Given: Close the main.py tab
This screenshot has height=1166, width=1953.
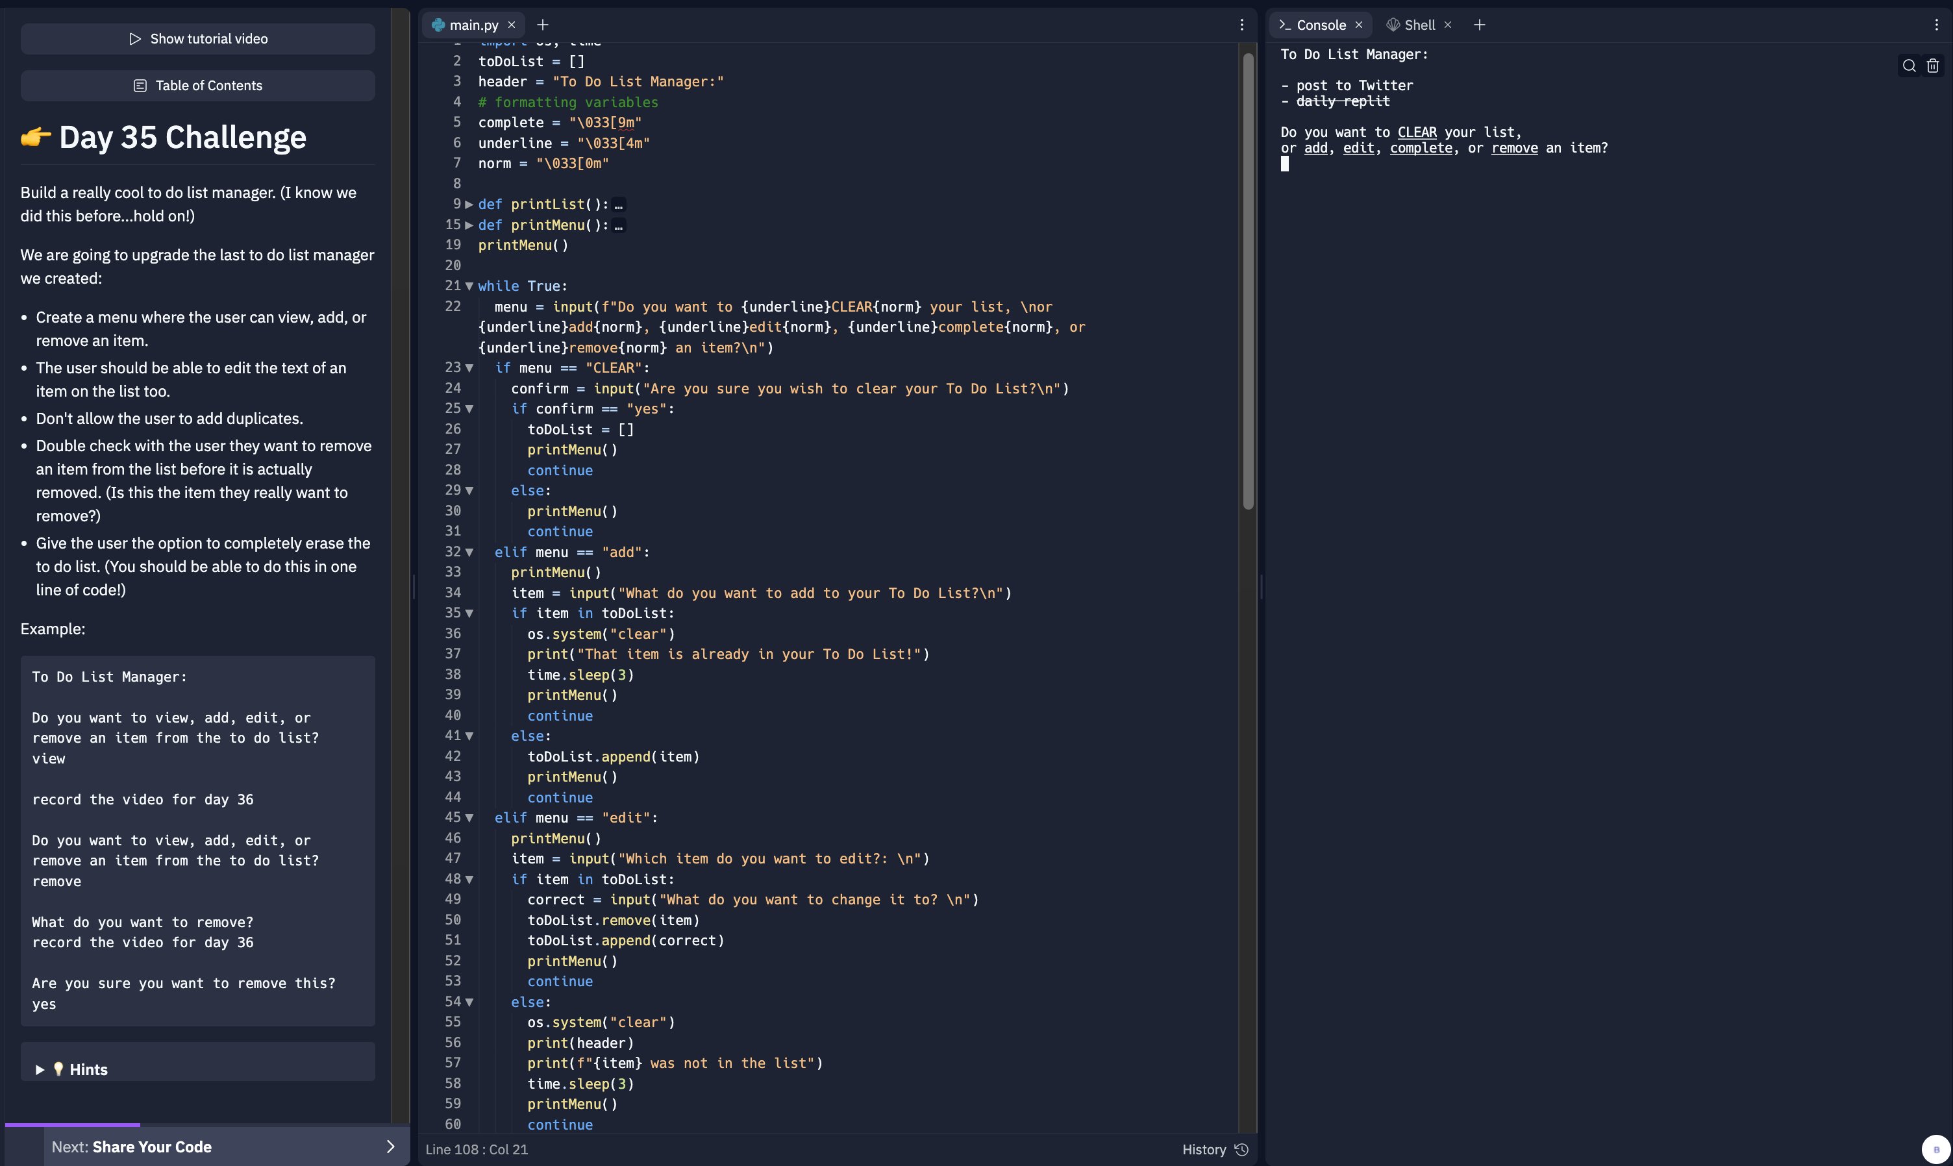Looking at the screenshot, I should pos(512,25).
